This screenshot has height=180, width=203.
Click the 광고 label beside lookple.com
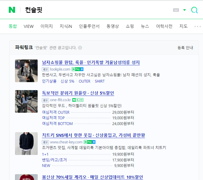tap(45, 69)
